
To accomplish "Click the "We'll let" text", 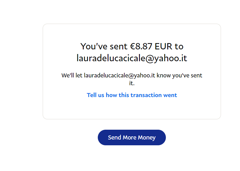I will [x=72, y=75].
